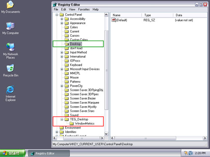Select the Screen Saver.3DPipes key
This screenshot has height=157, width=210.
[x=84, y=94]
